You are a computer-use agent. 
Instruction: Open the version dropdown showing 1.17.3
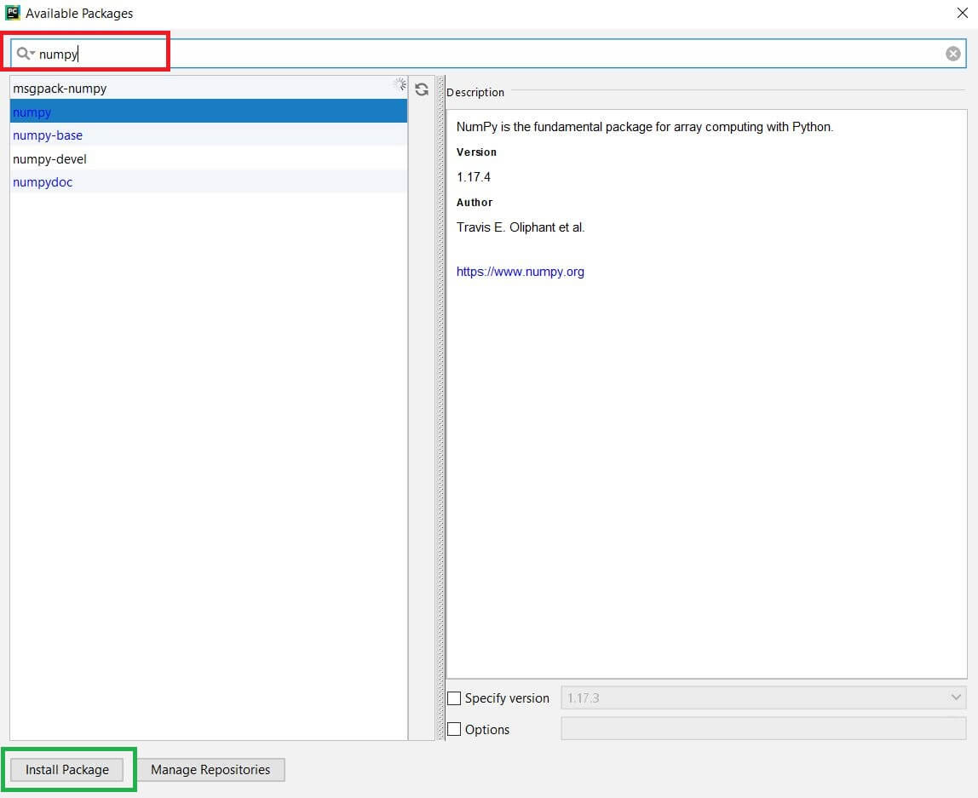click(763, 698)
